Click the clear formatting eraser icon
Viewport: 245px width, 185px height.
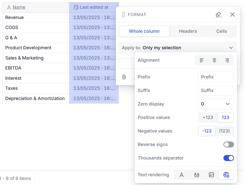coord(218,15)
